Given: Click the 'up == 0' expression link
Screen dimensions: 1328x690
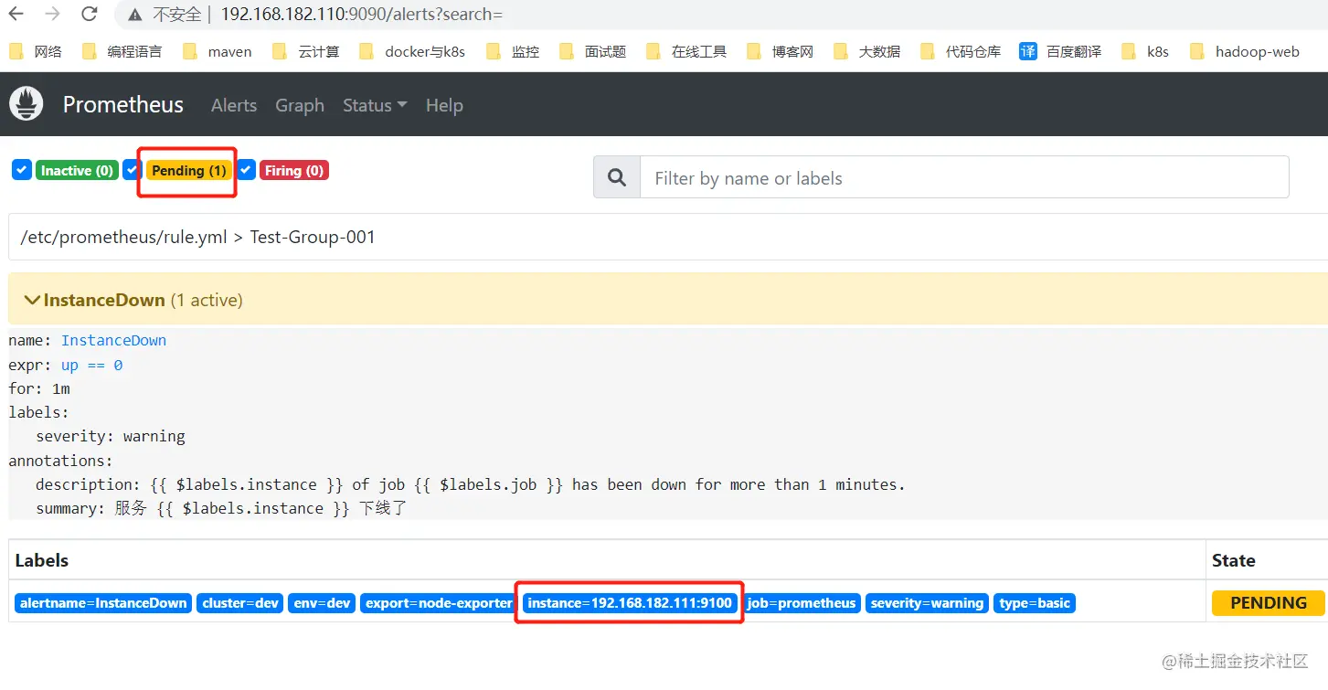Looking at the screenshot, I should point(91,365).
